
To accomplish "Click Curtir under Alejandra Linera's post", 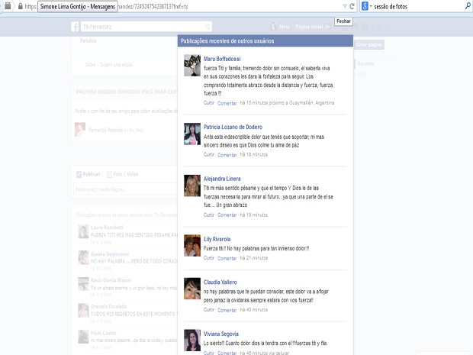I will point(209,215).
